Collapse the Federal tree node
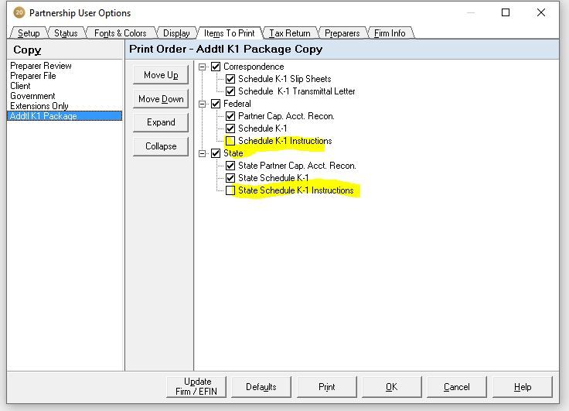The image size is (569, 411). pos(203,104)
